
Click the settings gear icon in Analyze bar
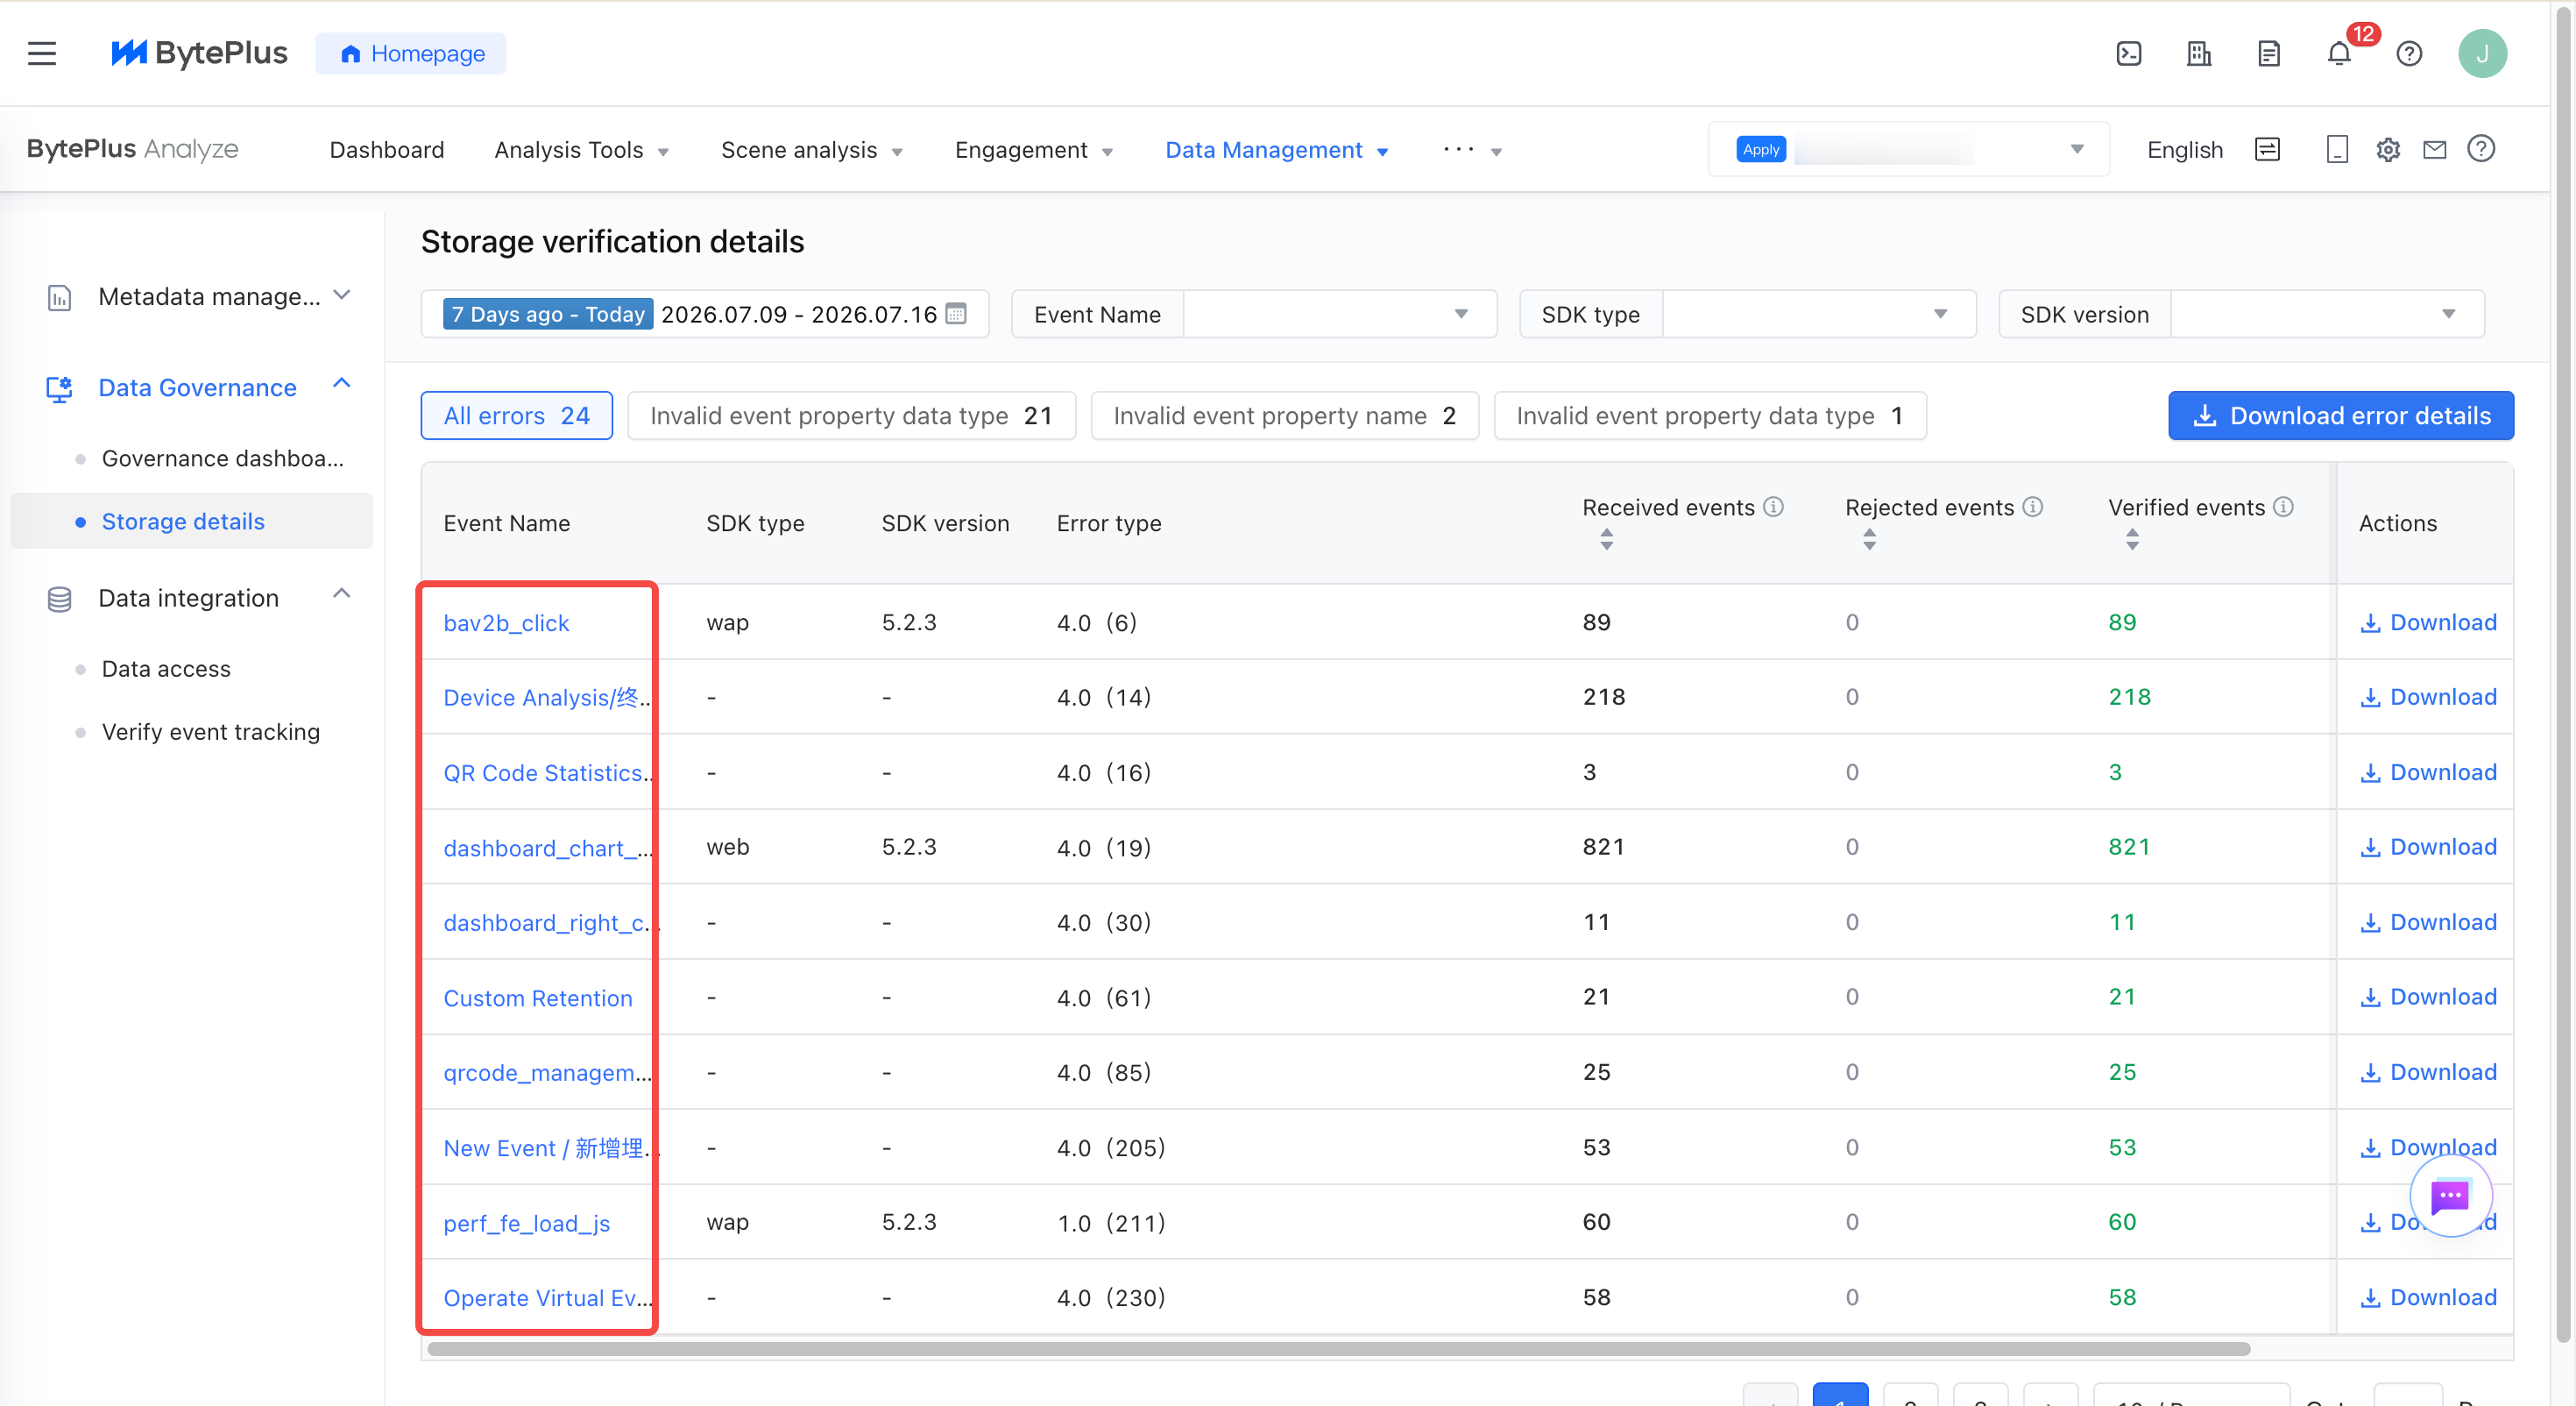click(x=2388, y=149)
